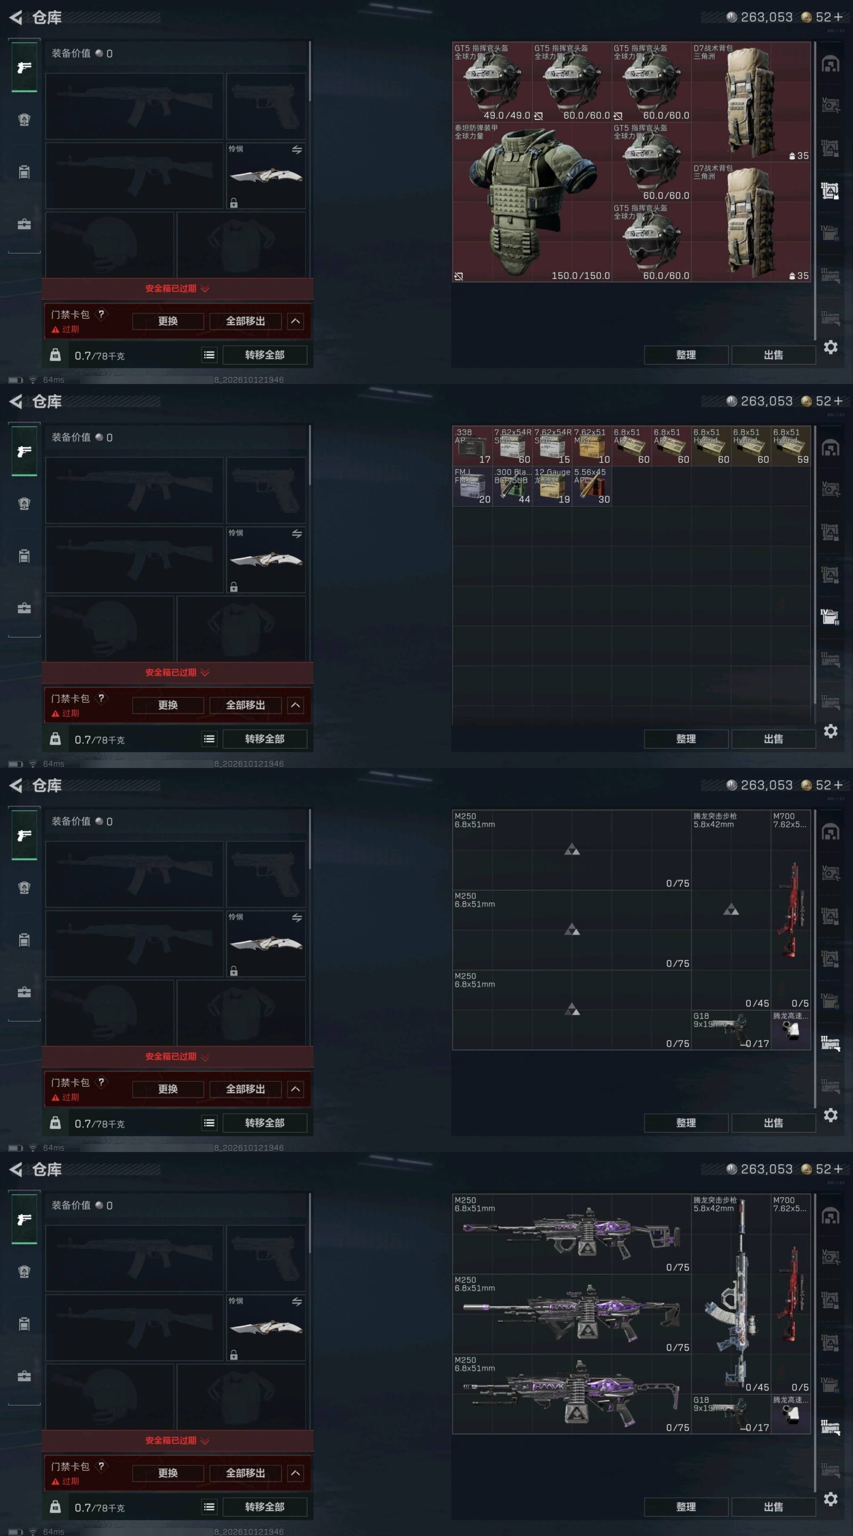Expand 安全箱已过期 chevron in the ammo screen

205,673
